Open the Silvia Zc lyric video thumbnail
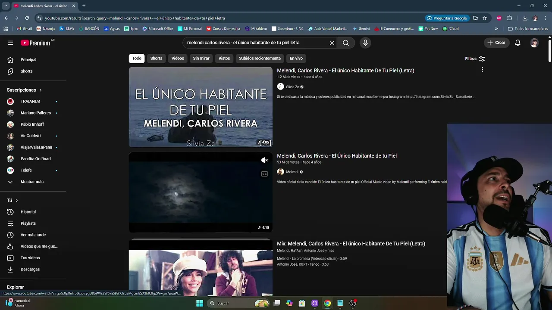Image resolution: width=552 pixels, height=310 pixels. [x=201, y=107]
